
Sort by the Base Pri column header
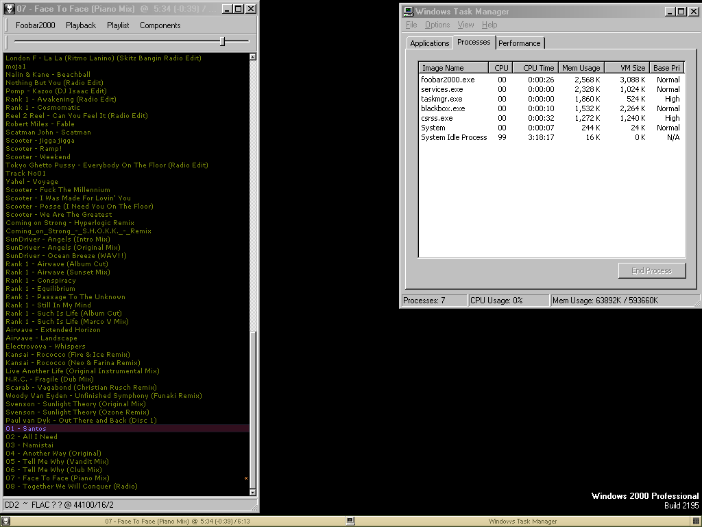pyautogui.click(x=666, y=68)
